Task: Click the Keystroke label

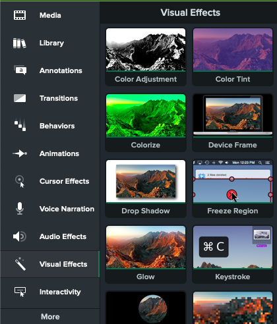Action: coord(233,277)
